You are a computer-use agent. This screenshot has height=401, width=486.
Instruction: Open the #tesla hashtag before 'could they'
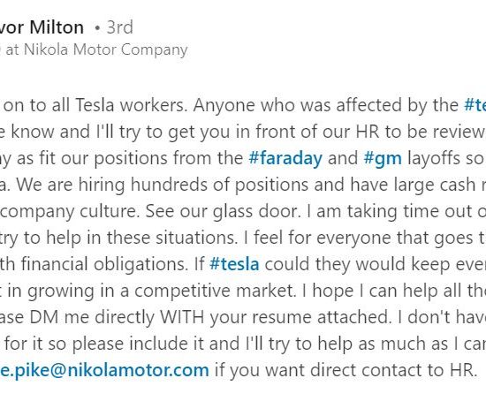click(234, 264)
